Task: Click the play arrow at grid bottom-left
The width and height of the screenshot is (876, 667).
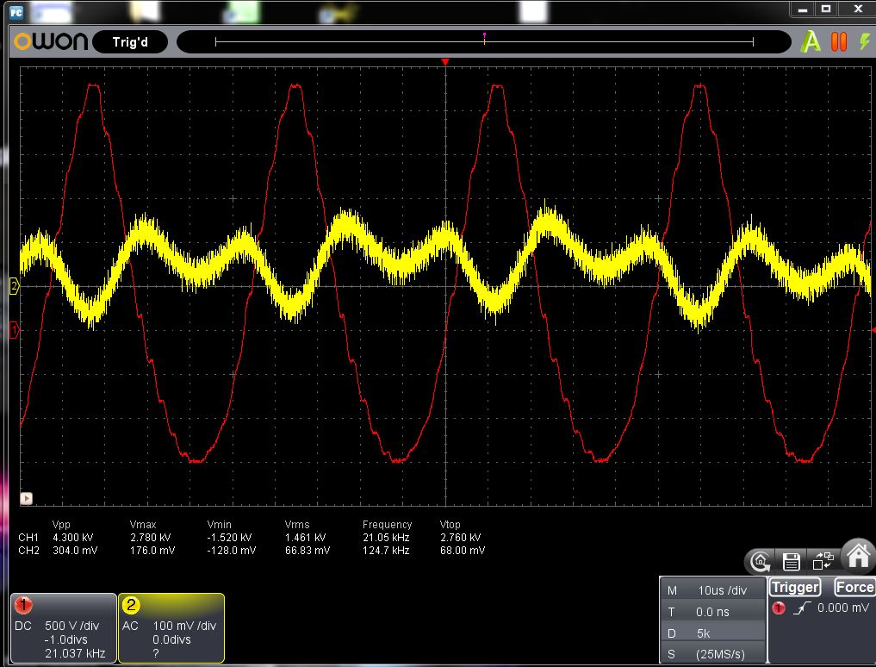Action: pos(26,498)
